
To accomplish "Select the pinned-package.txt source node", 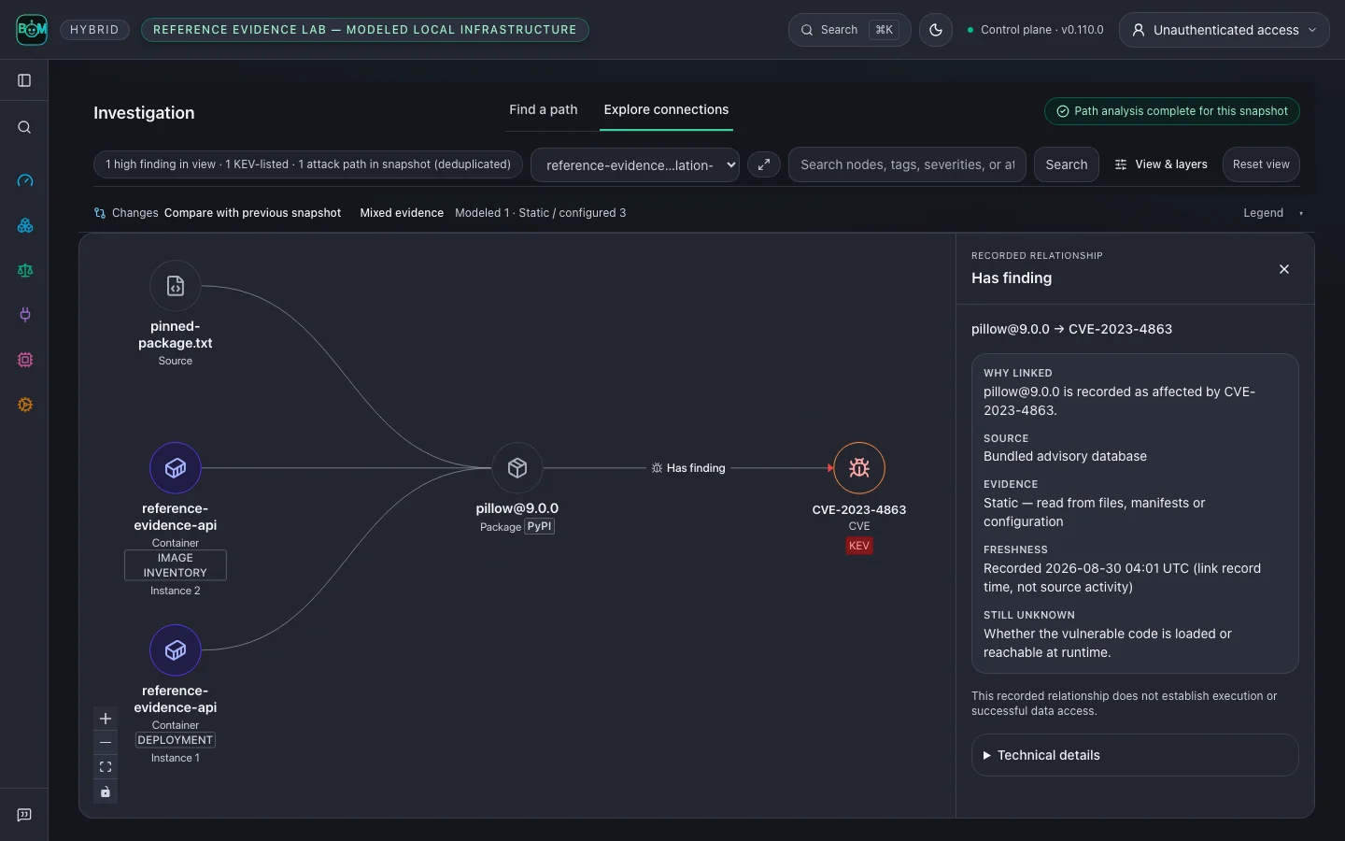I will click(176, 286).
